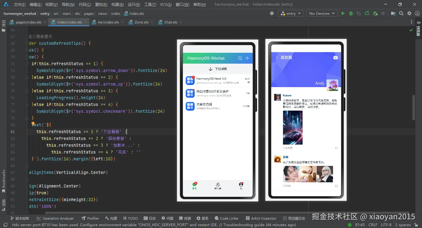Click the yellow lightbulb intention icon
422x228 pixels.
pos(33,124)
